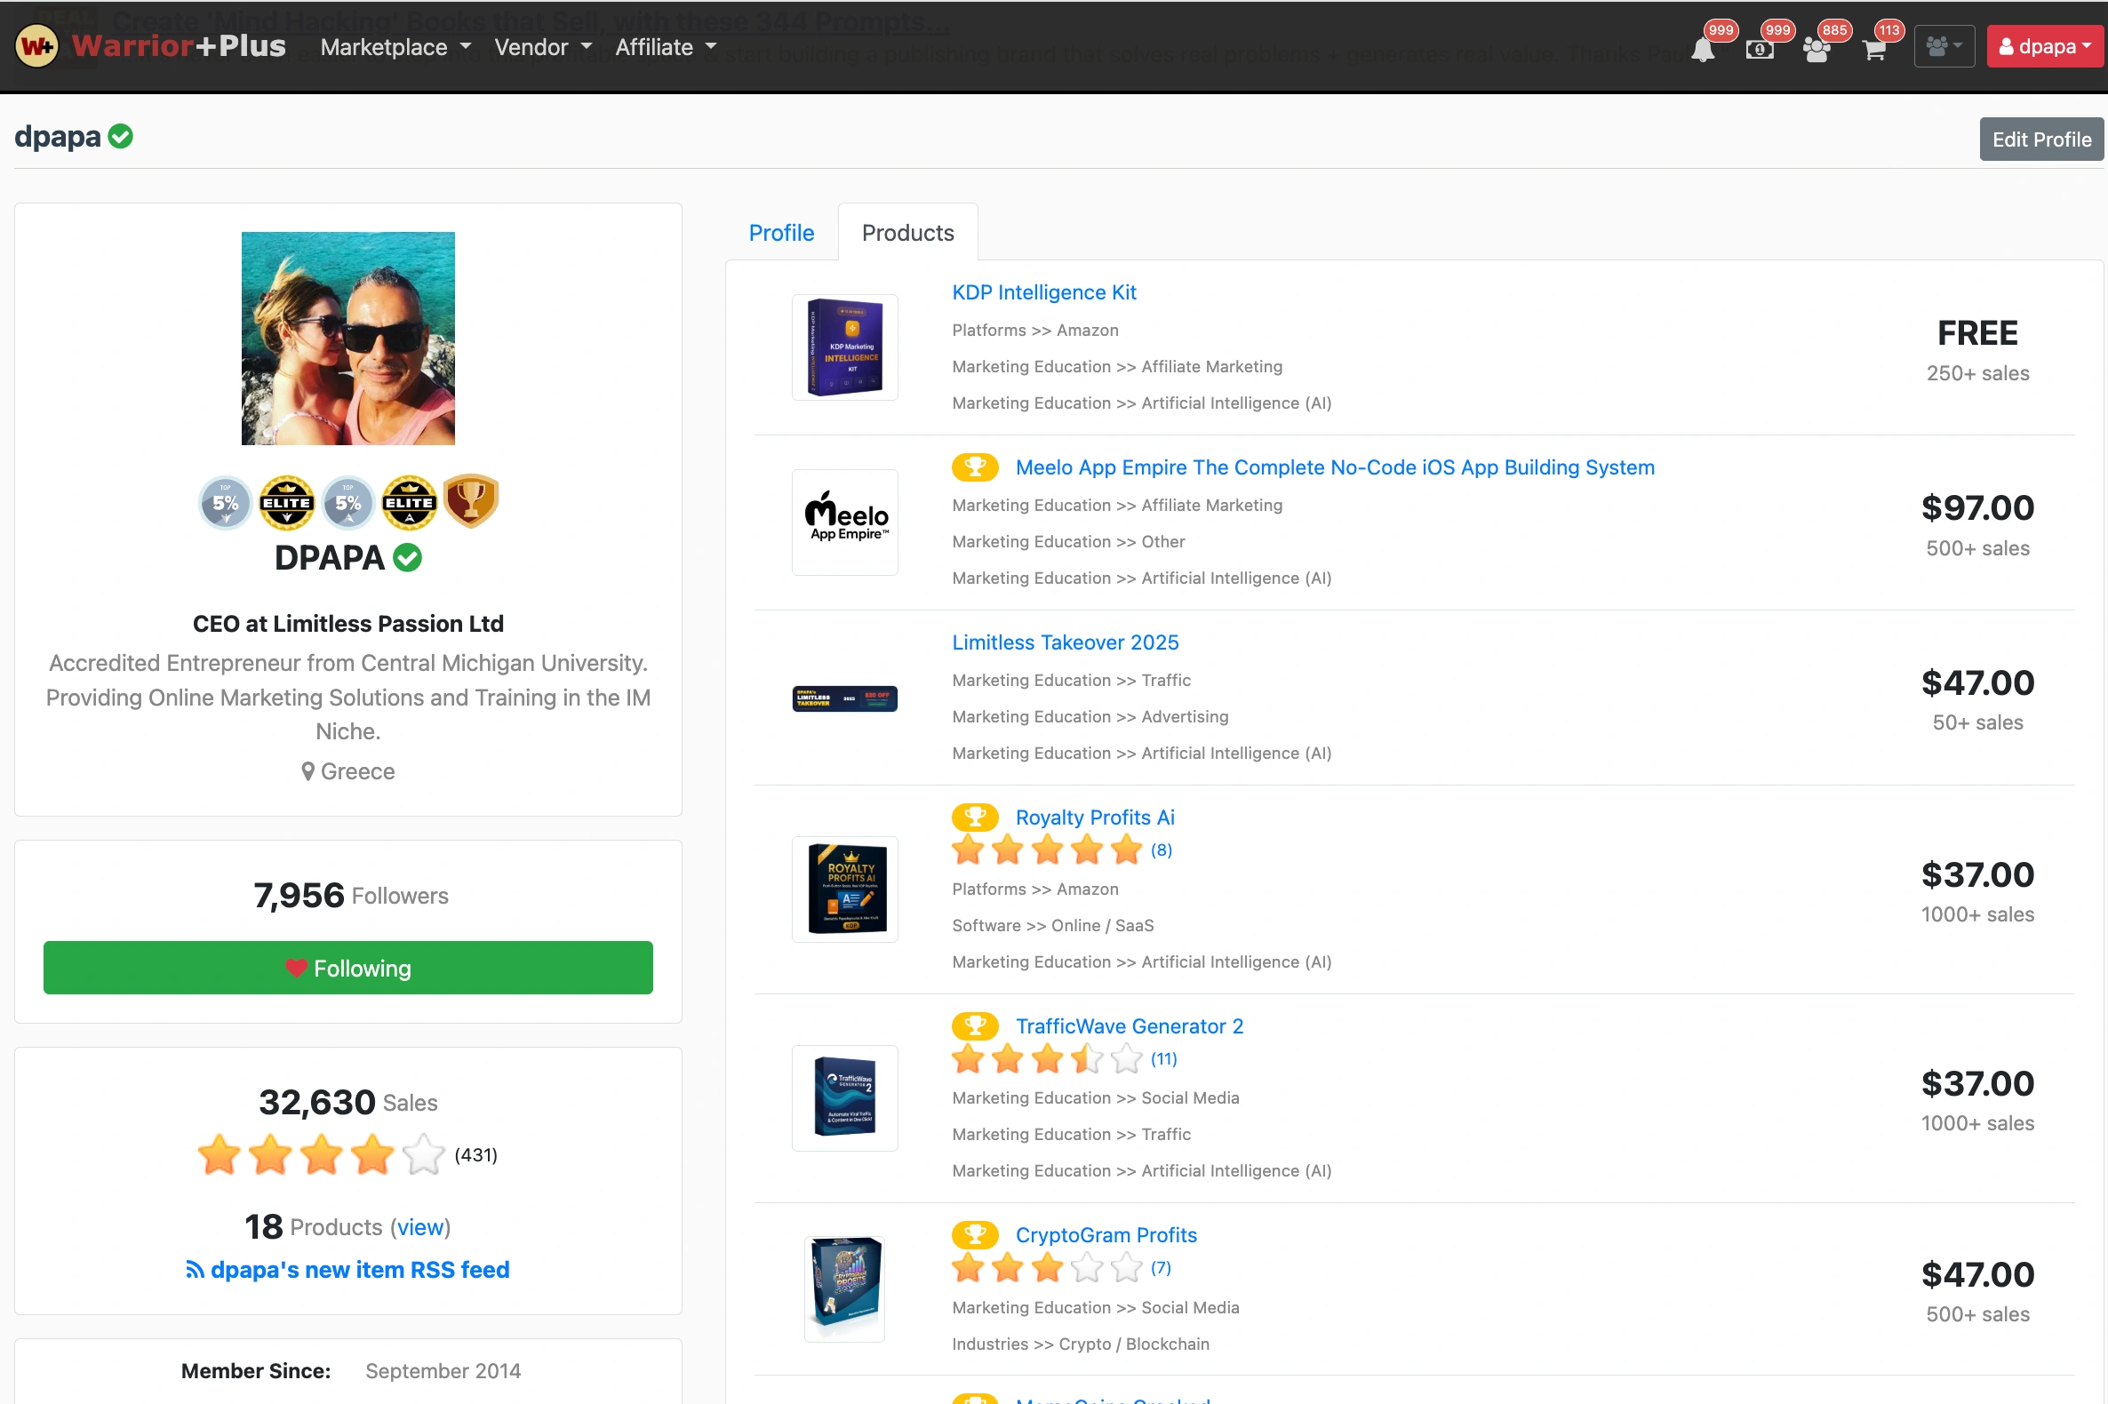This screenshot has height=1404, width=2108.
Task: Click the Member Since September 2014 text
Action: coord(351,1371)
